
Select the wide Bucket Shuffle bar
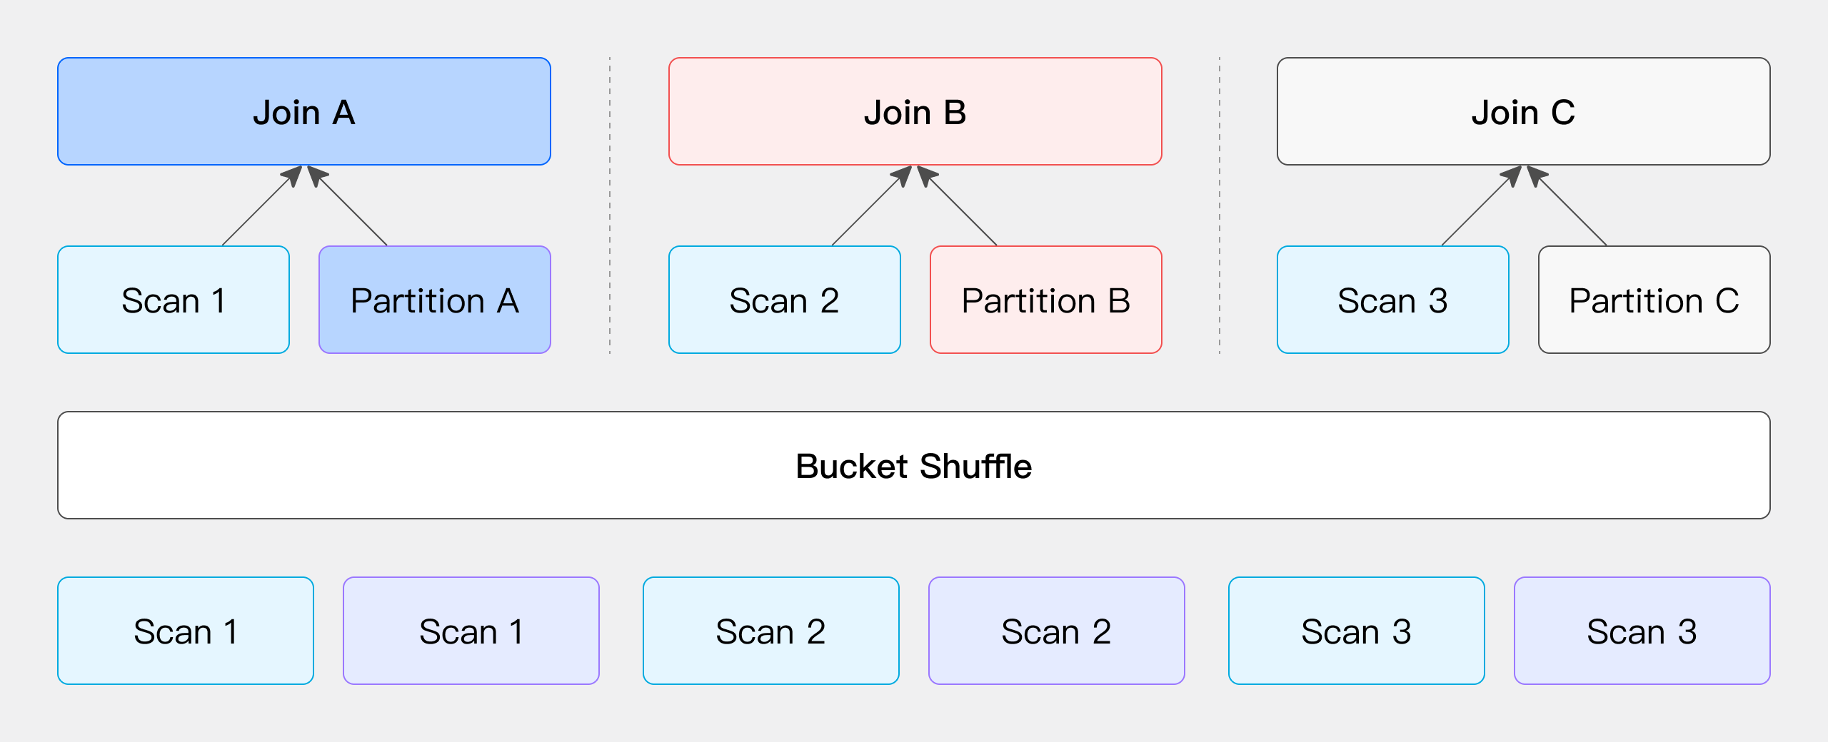[913, 465]
